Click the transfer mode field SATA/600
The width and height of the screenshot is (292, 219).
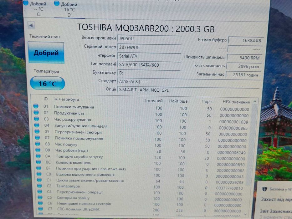(x=149, y=65)
